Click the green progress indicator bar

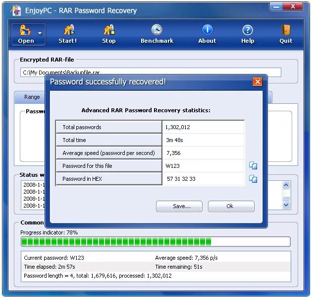tap(156, 242)
